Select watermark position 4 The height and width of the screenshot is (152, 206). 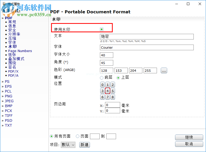[x=107, y=91]
